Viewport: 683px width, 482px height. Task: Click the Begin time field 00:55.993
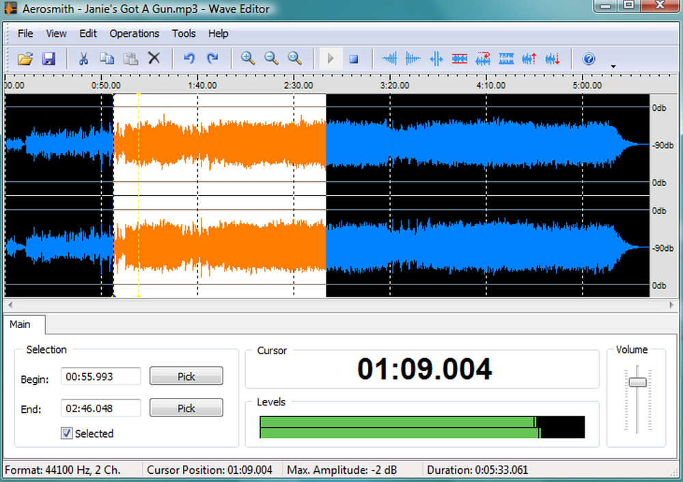click(100, 376)
